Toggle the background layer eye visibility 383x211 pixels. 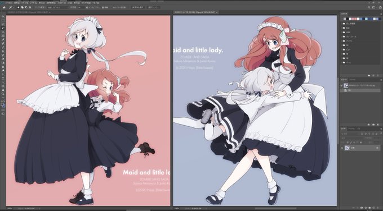click(x=342, y=148)
